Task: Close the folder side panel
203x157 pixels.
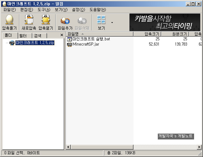Action: click(x=62, y=35)
